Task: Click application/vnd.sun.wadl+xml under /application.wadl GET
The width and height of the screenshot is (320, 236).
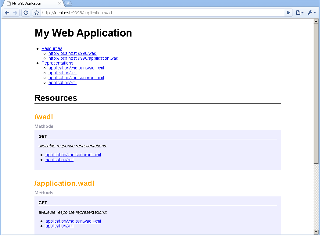Action: (73, 221)
